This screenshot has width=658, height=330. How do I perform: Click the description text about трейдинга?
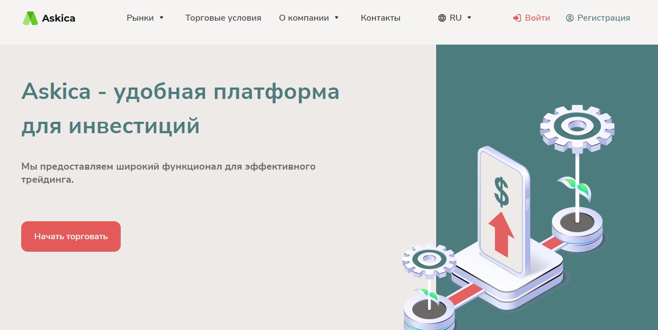pos(169,172)
